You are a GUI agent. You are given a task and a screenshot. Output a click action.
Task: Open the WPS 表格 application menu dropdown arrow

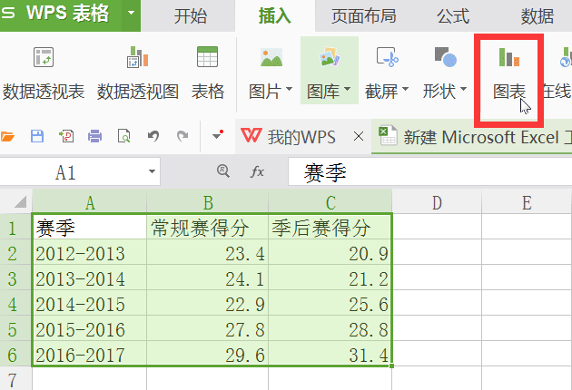131,14
